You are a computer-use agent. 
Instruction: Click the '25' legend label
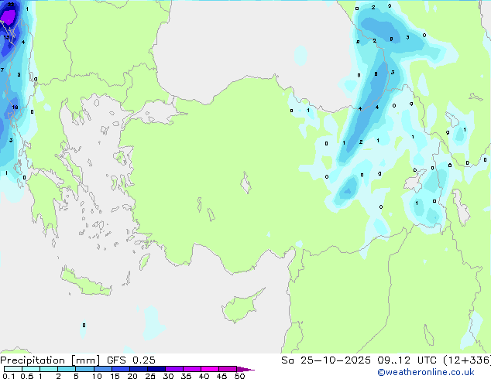click(150, 376)
